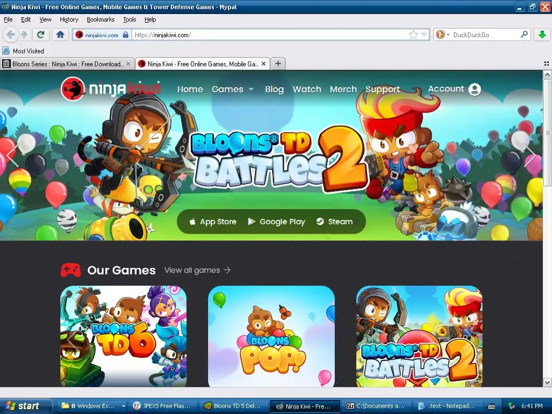
Task: Click the App Store download button
Action: [x=213, y=222]
